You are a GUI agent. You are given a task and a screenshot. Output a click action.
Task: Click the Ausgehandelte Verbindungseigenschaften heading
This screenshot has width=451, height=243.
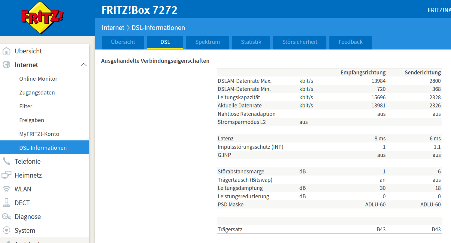tap(155, 61)
